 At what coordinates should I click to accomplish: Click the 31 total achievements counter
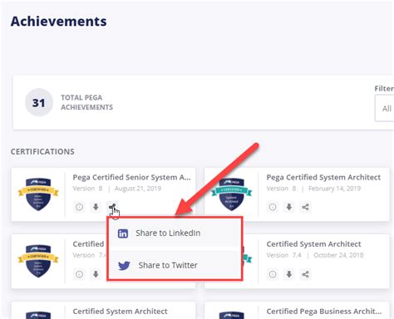39,103
